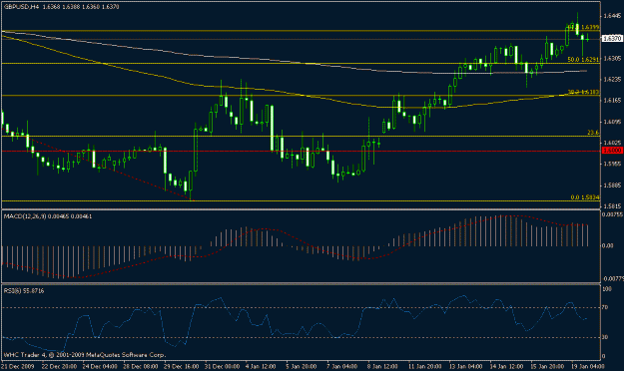Click the 22 Dec 20:00 time label
624x371 pixels.
[x=59, y=366]
